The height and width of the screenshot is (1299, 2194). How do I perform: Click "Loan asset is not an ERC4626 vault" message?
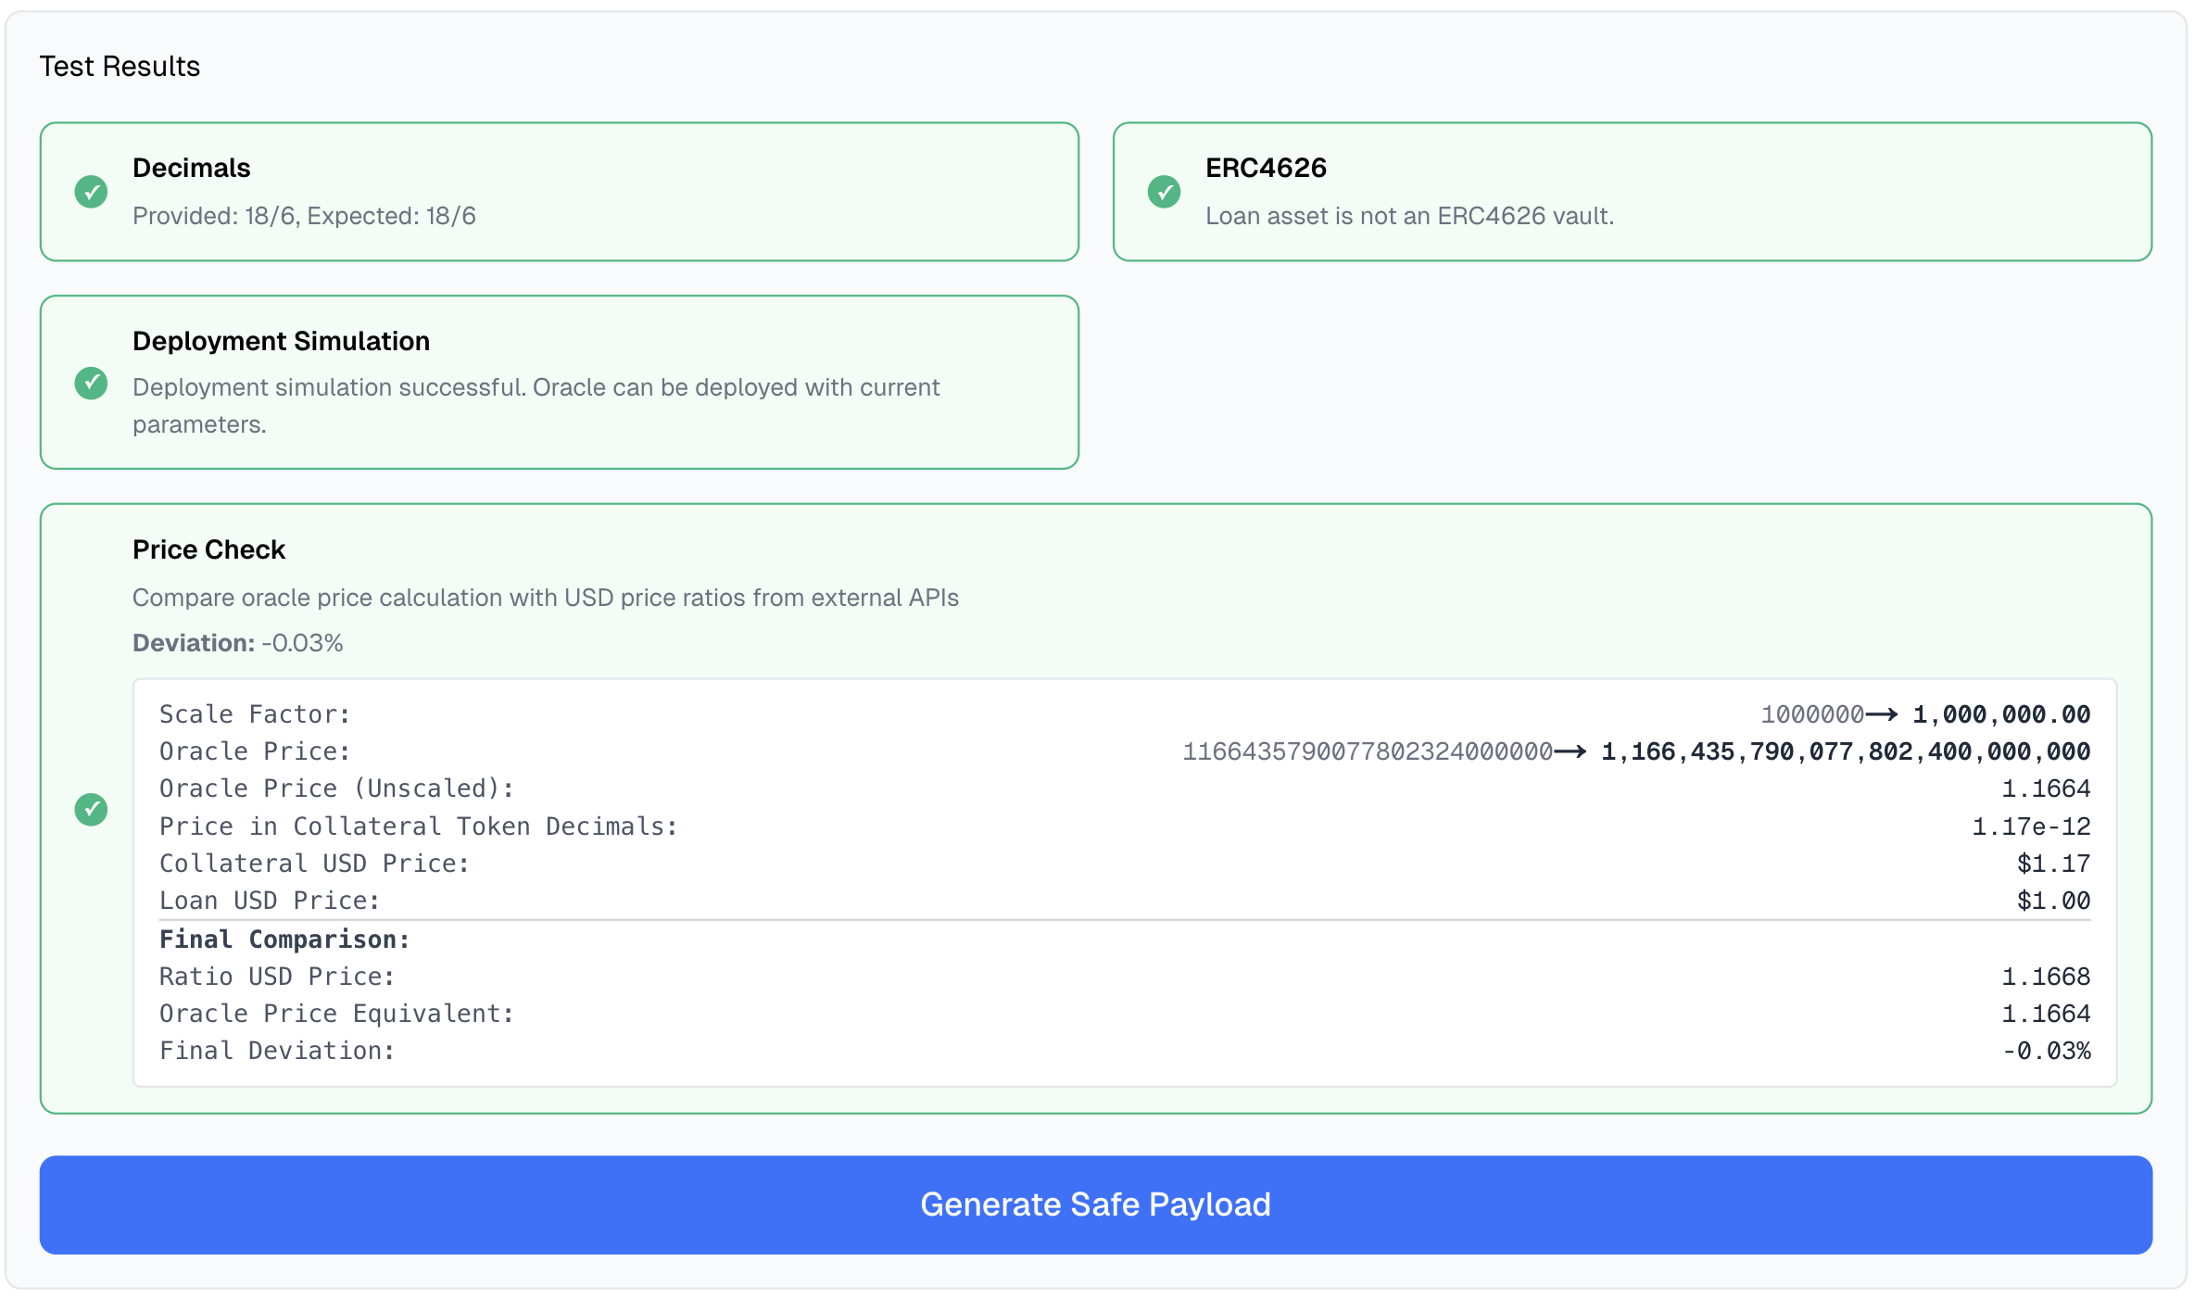click(x=1409, y=216)
